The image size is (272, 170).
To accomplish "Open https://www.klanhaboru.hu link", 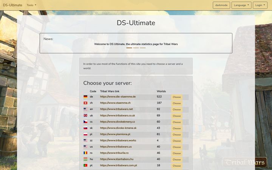I will point(117,159).
